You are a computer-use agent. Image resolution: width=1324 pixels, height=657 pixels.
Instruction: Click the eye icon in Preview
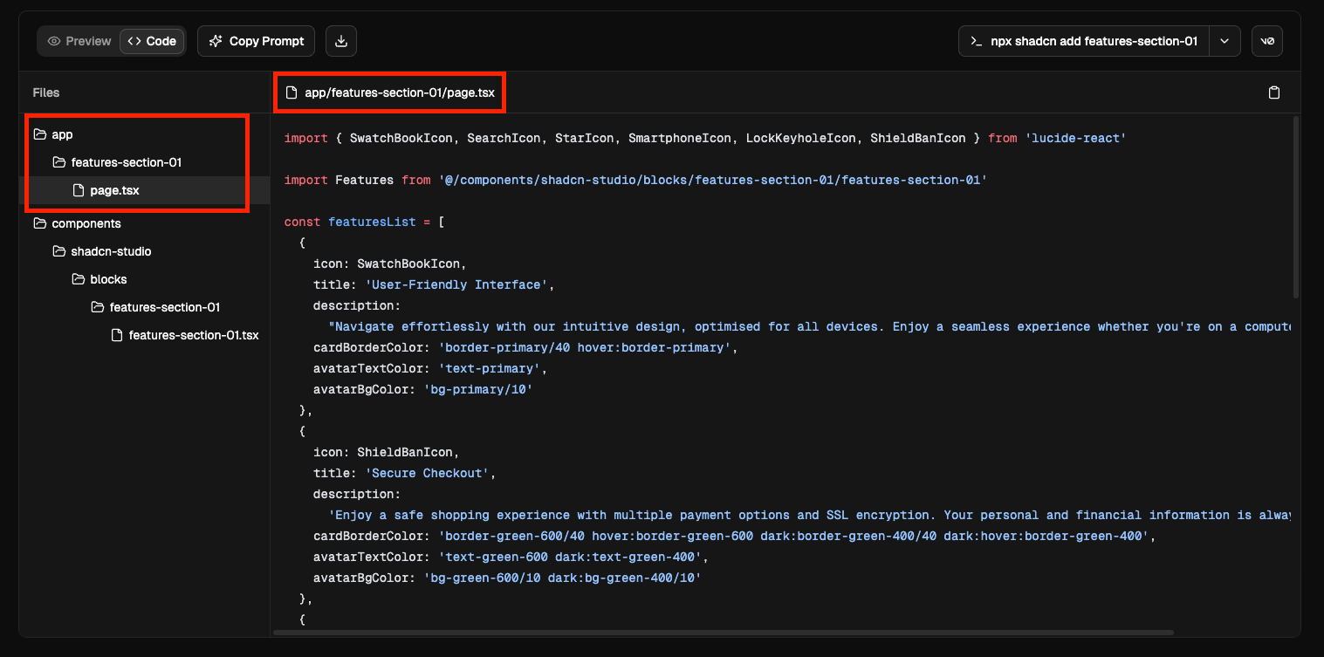click(54, 41)
